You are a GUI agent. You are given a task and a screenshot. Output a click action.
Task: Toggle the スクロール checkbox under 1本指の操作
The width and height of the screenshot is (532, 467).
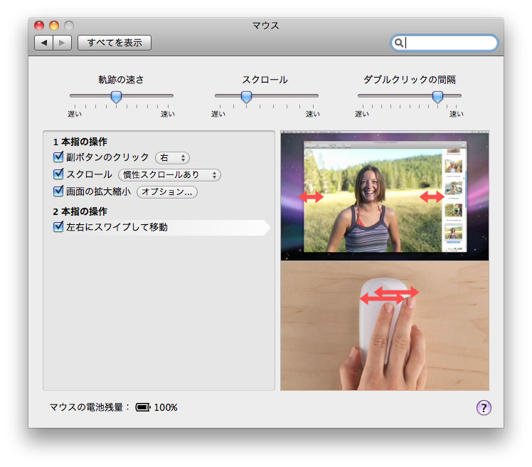(58, 174)
